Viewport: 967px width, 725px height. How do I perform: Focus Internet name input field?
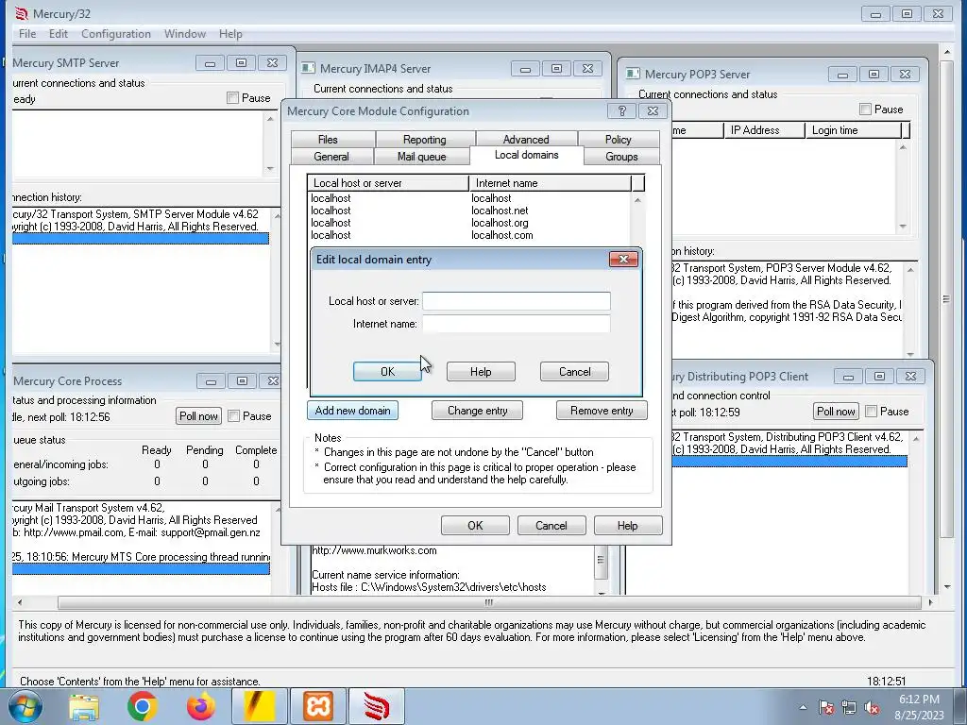[517, 324]
